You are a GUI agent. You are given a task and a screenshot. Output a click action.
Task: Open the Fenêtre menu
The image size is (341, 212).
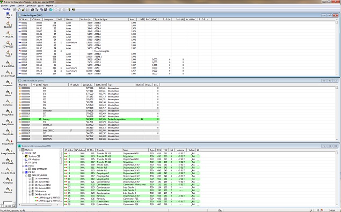point(49,6)
